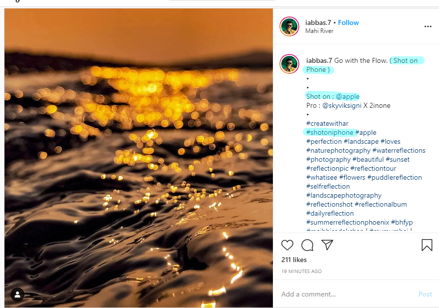Open iabbas.7 avatar beside the caption
This screenshot has width=439, height=308.
coord(289,64)
